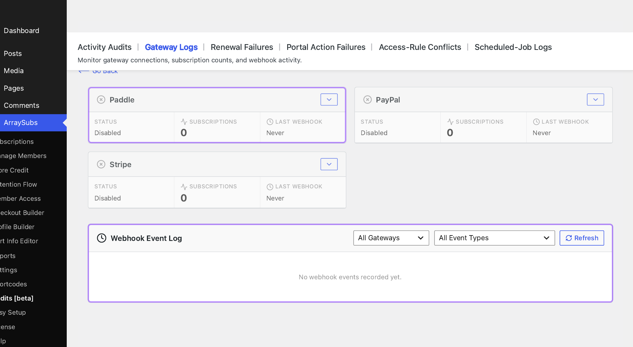Click the last webhook clock icon in Stripe card
Screen dimensions: 633x347
(270, 186)
